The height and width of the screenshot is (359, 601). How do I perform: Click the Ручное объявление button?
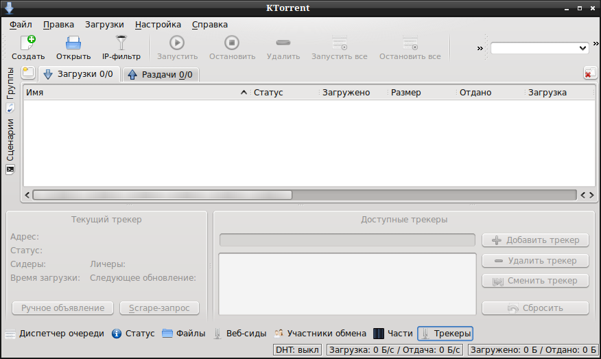pos(63,308)
